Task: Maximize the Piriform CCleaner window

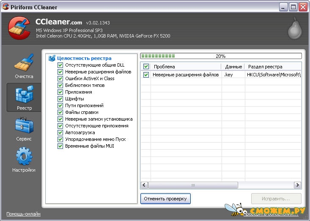Action: (293, 7)
